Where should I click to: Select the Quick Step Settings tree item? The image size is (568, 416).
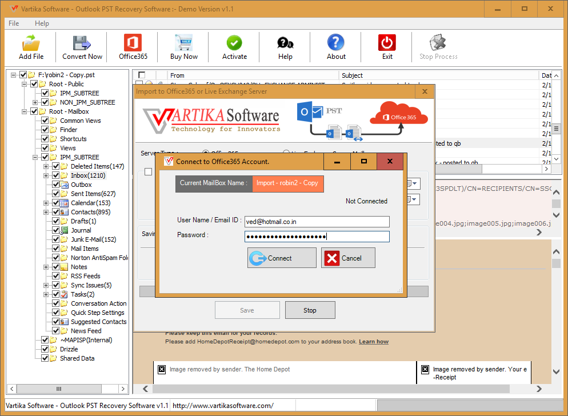[x=98, y=313]
